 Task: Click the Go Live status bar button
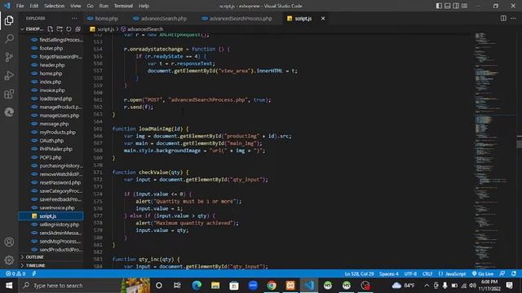coord(483,273)
